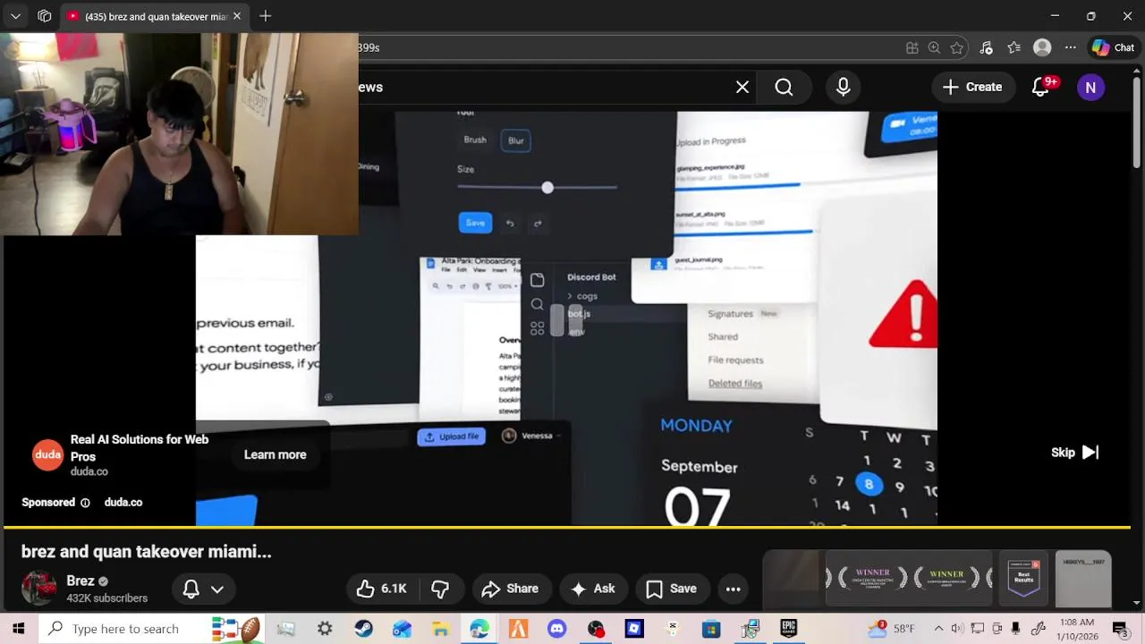Save the video to a playlist
This screenshot has height=644, width=1145.
coord(671,589)
